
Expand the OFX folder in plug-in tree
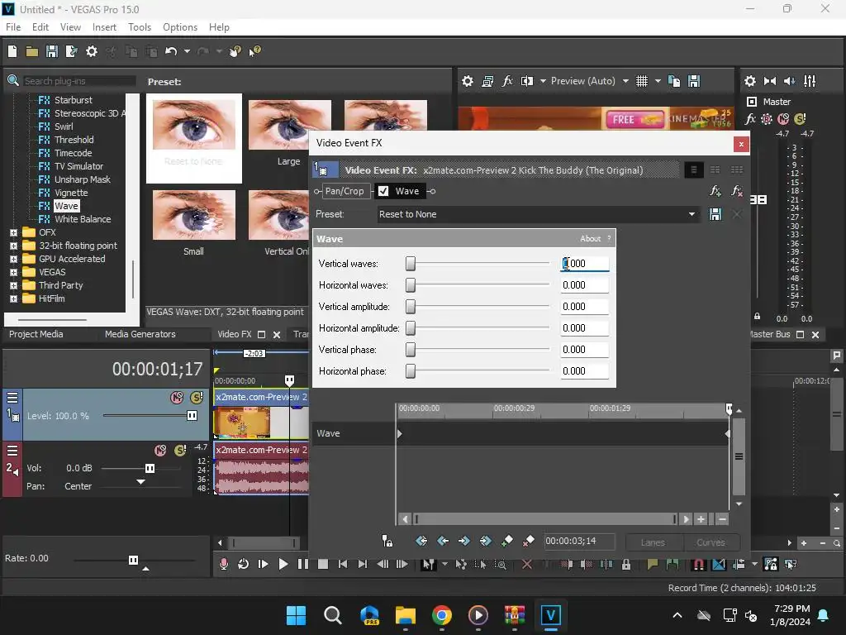point(14,232)
